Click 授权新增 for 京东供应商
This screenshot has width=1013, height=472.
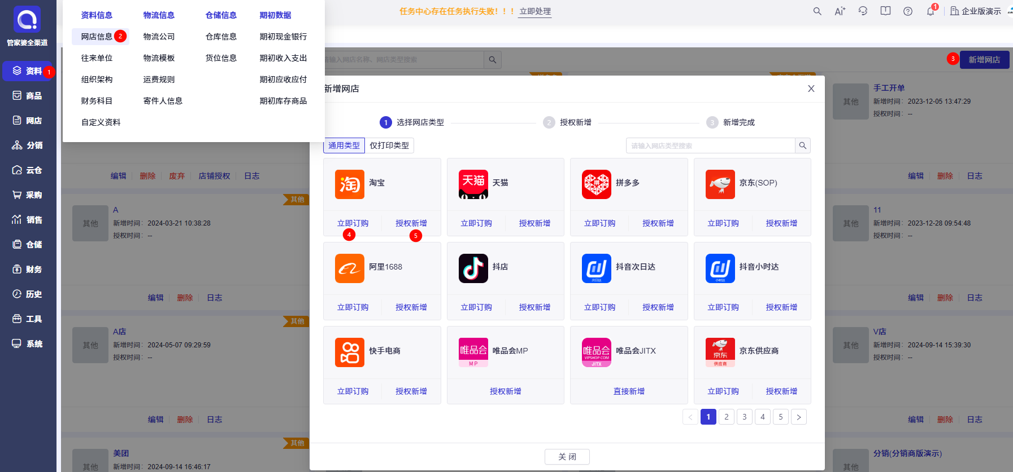(781, 391)
